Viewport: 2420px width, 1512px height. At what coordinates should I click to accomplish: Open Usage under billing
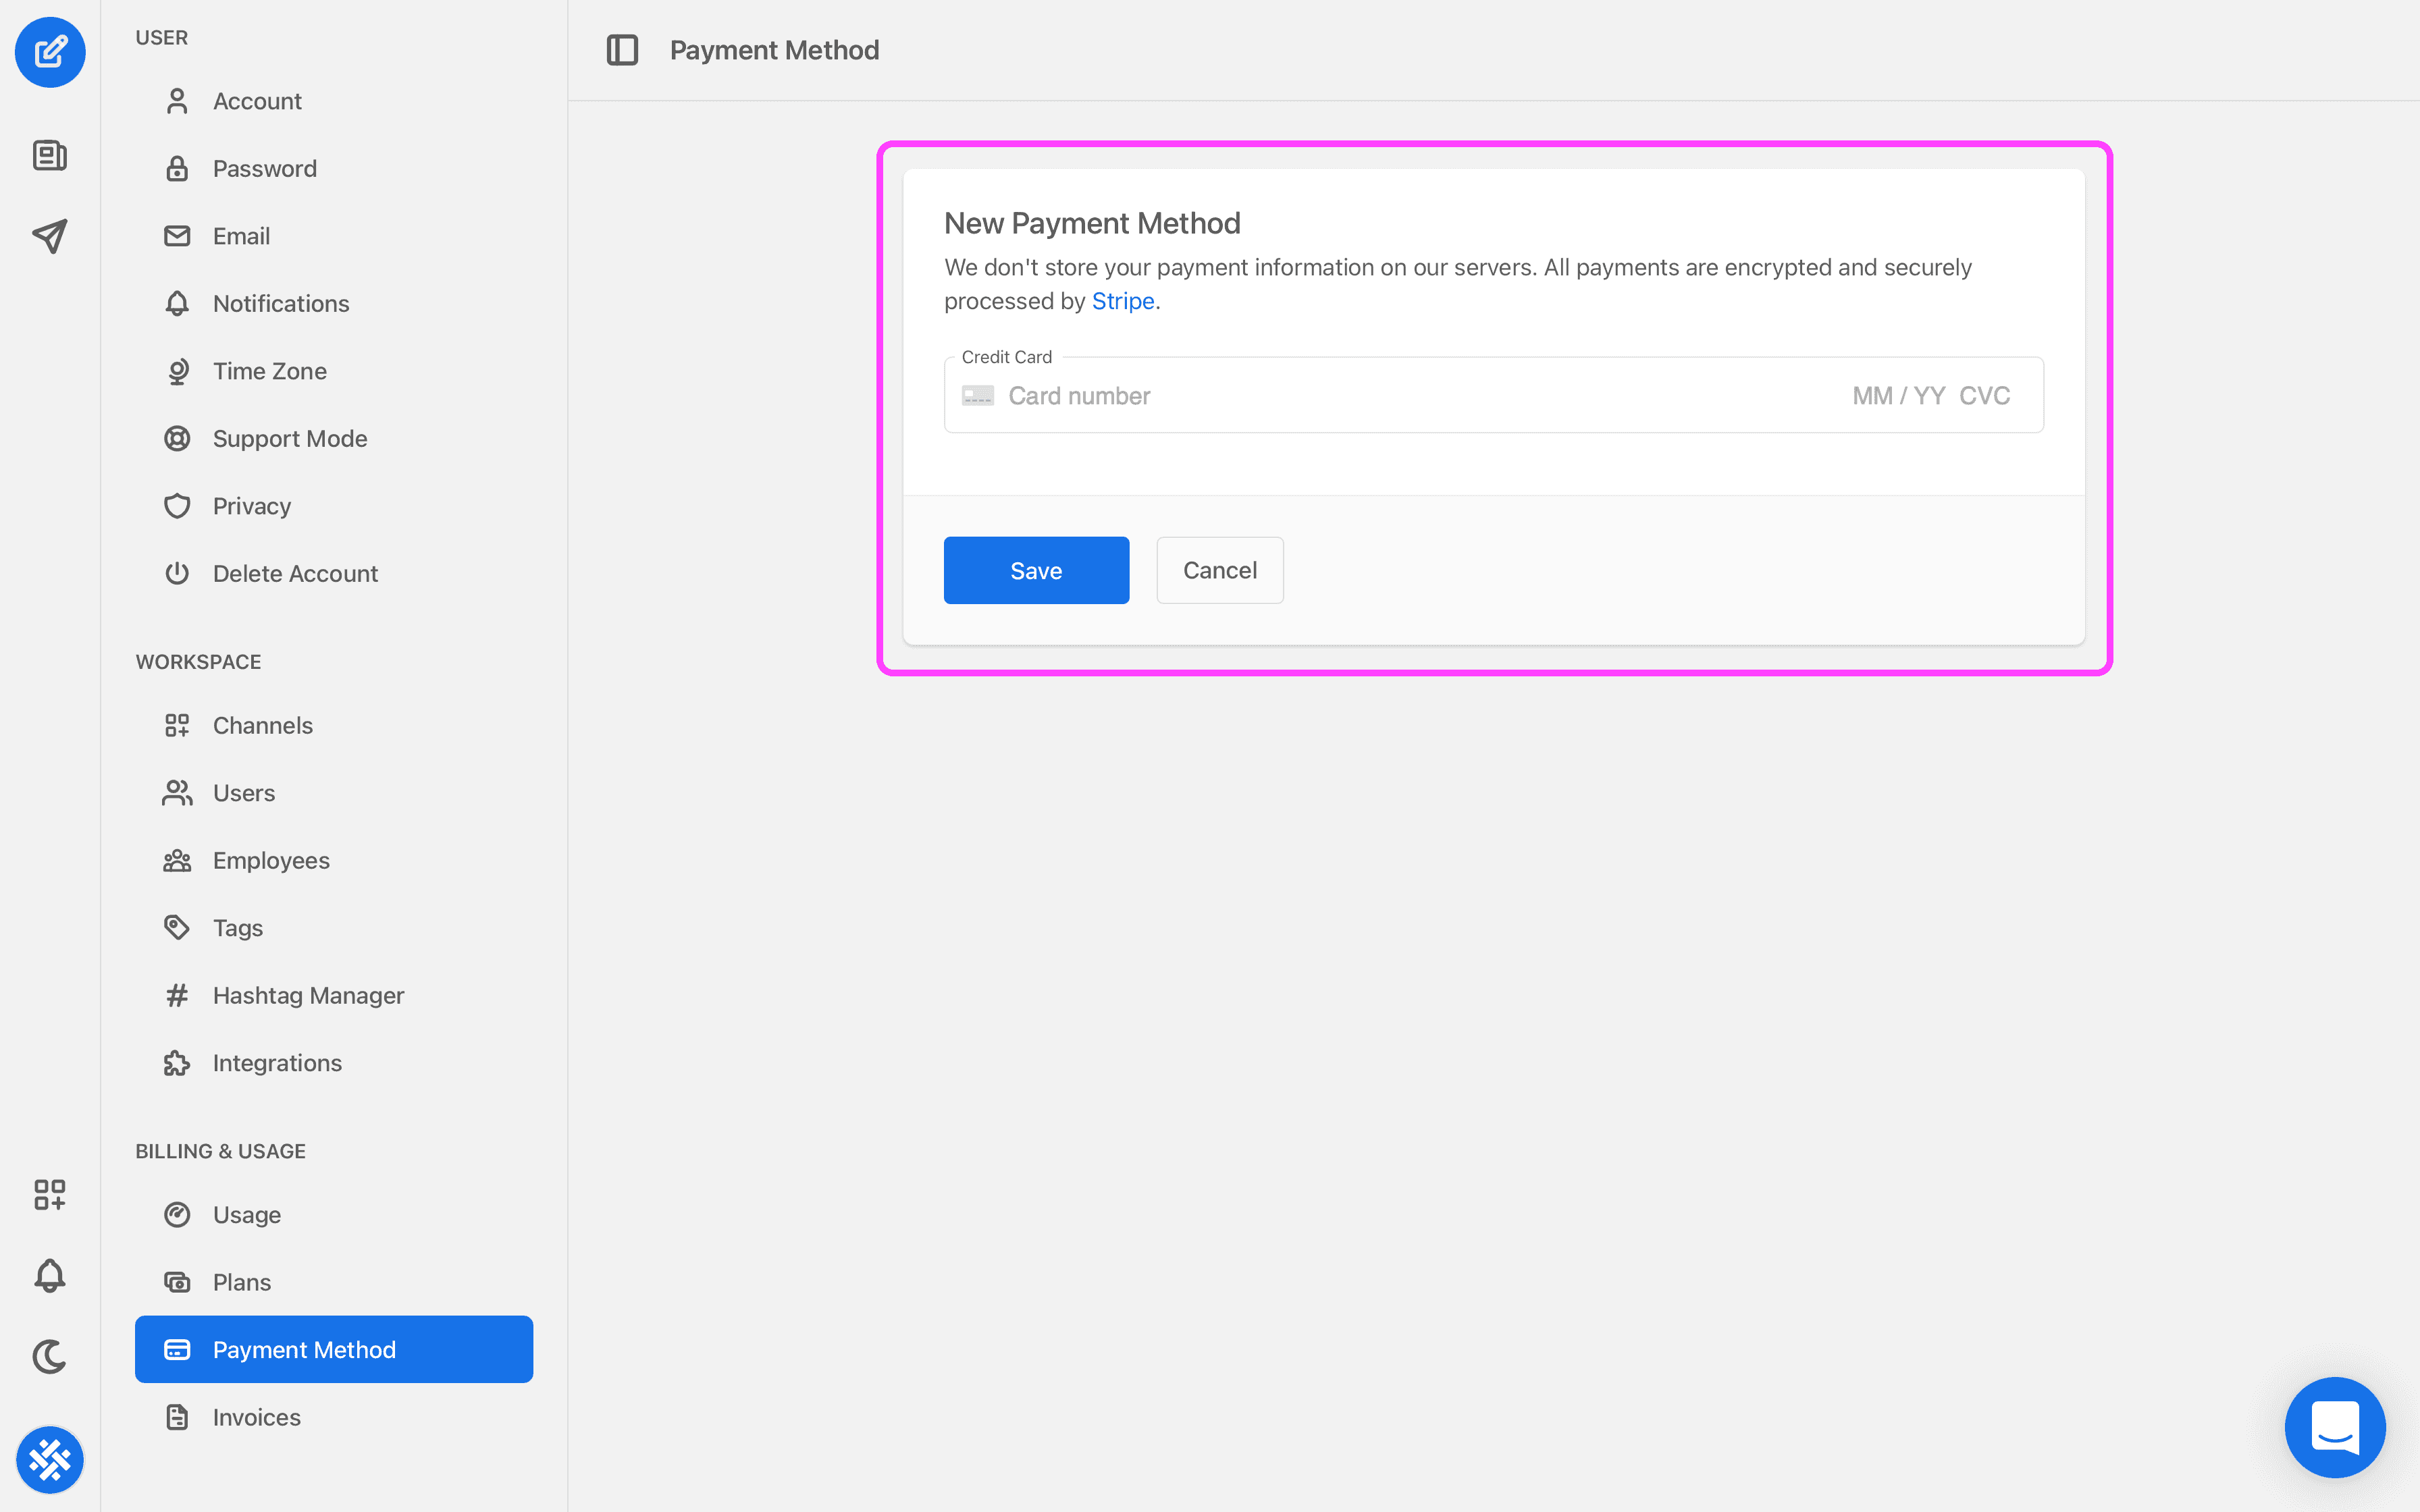[334, 1215]
